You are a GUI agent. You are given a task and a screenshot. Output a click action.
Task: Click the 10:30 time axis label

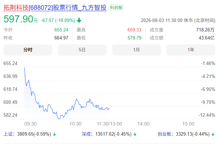point(75,124)
